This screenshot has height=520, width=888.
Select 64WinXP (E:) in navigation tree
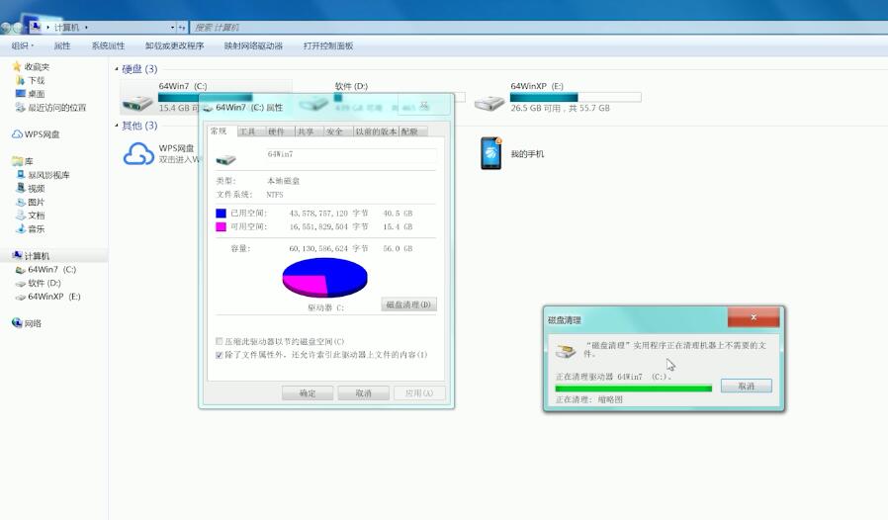(x=48, y=297)
